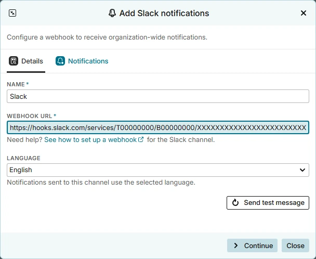Click the 'Notifications sent to this channel' hint text
316x259 pixels.
point(101,183)
